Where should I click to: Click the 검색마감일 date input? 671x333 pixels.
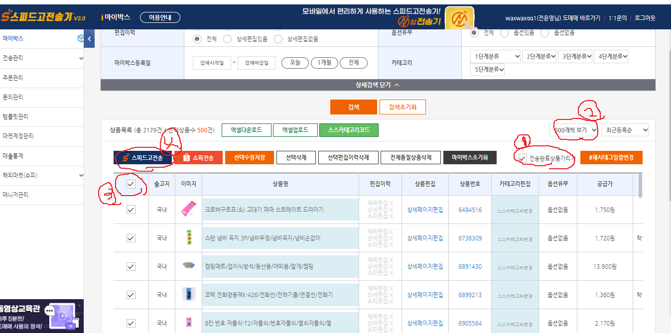pos(257,63)
